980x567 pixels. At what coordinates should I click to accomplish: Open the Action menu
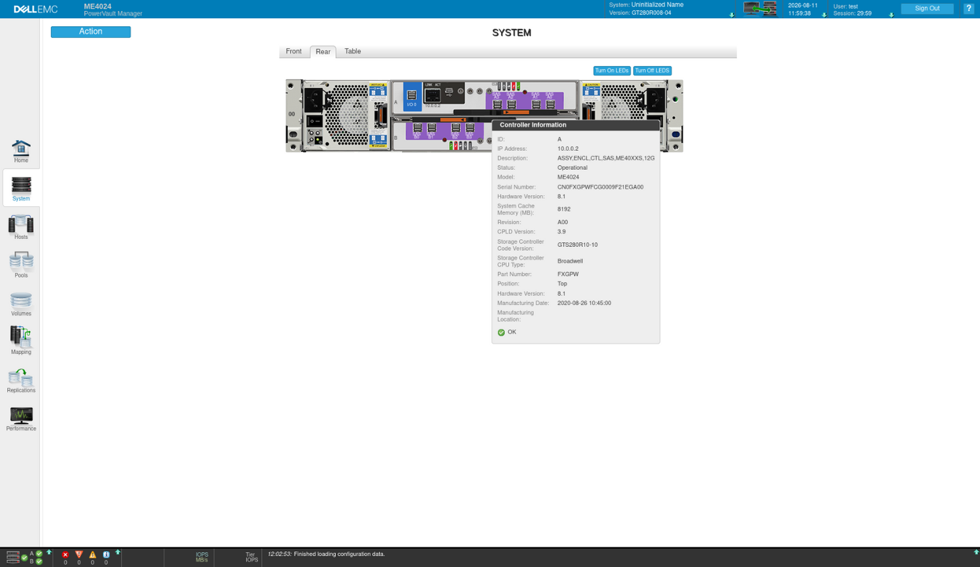tap(91, 32)
